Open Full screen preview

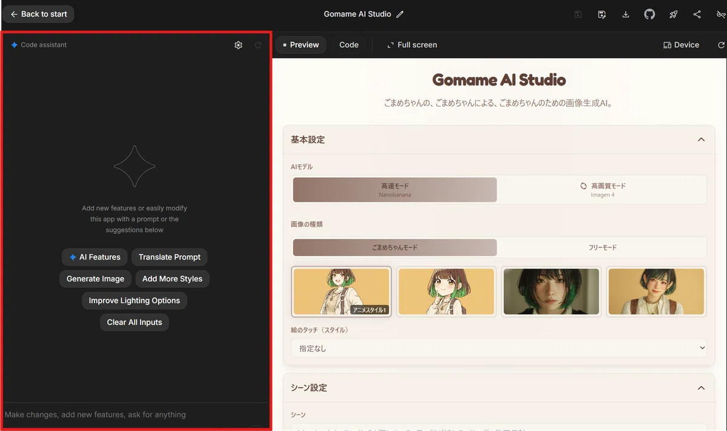click(x=412, y=45)
